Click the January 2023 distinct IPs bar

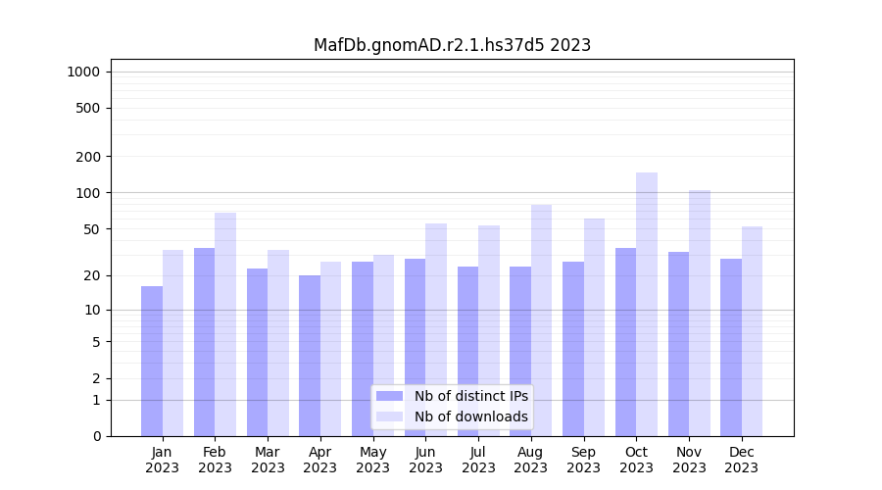pos(152,361)
